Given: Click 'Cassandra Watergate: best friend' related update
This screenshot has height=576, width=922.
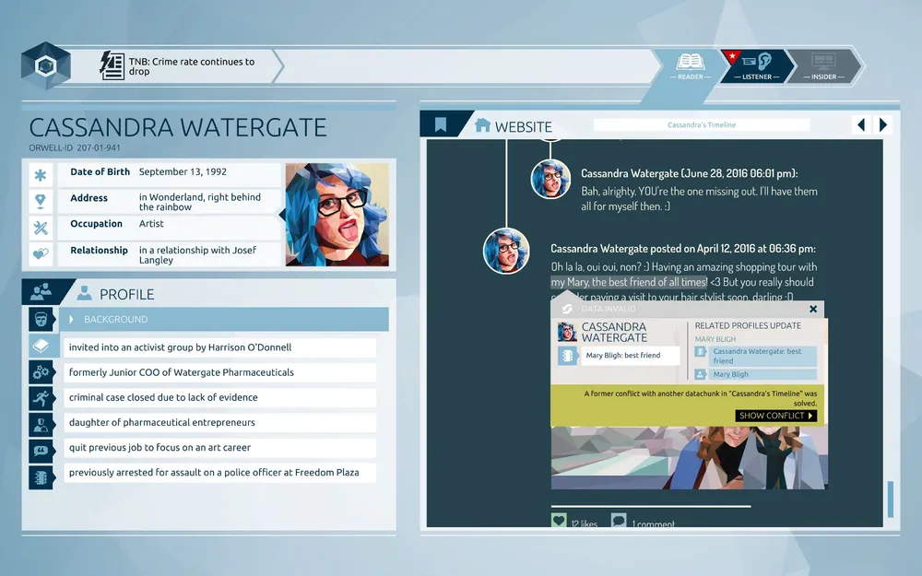Looking at the screenshot, I should 763,356.
